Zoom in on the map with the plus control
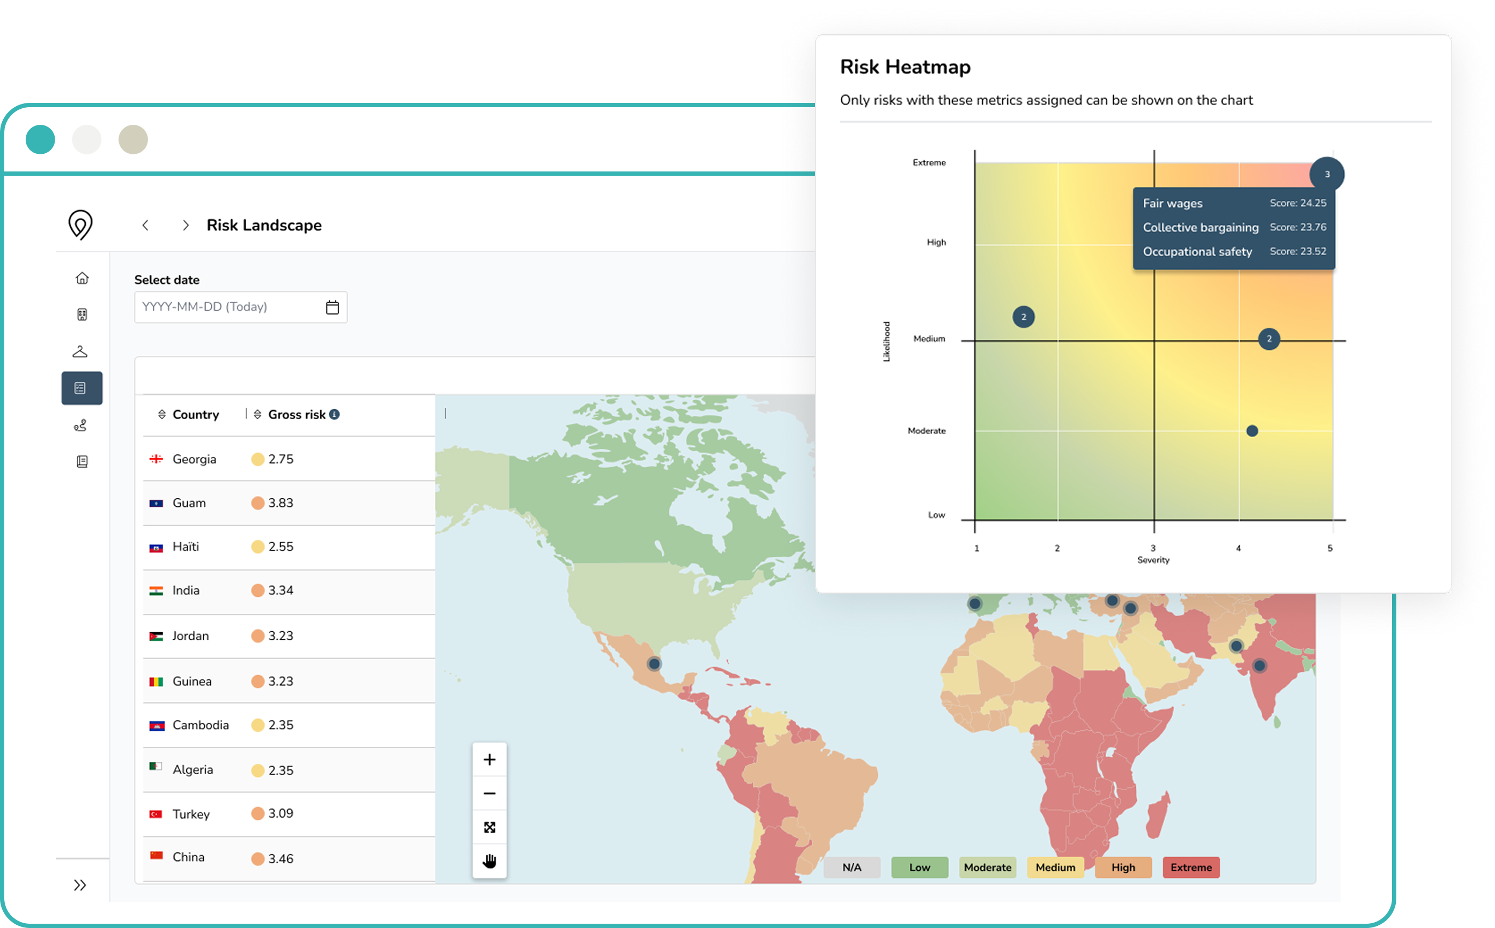 [x=489, y=759]
